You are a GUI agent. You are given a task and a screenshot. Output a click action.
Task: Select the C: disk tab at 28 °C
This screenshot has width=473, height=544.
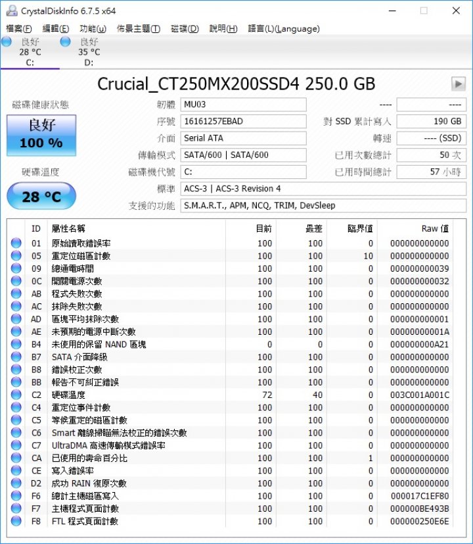[x=30, y=52]
